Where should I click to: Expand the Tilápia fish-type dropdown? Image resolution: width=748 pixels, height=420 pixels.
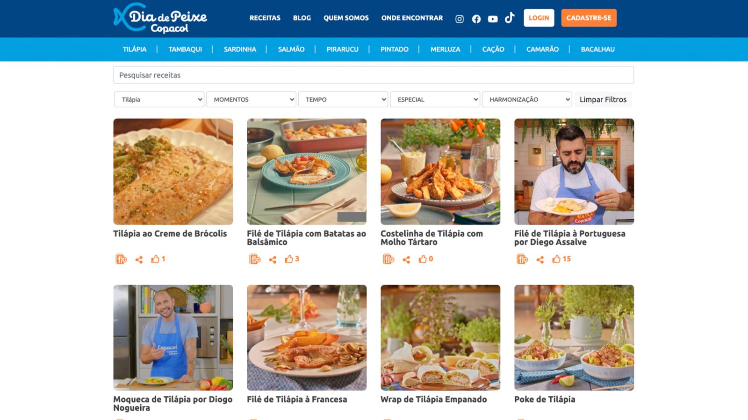point(159,99)
